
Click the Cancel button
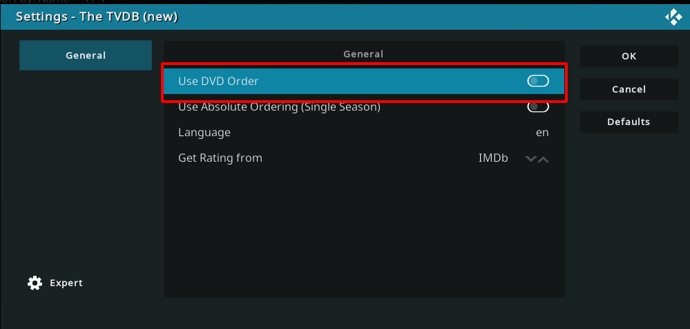[629, 89]
